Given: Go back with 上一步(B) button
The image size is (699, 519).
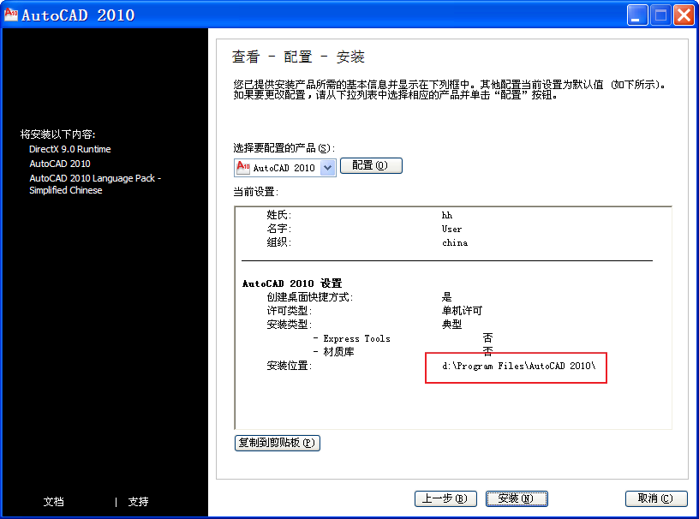Looking at the screenshot, I should click(x=445, y=498).
